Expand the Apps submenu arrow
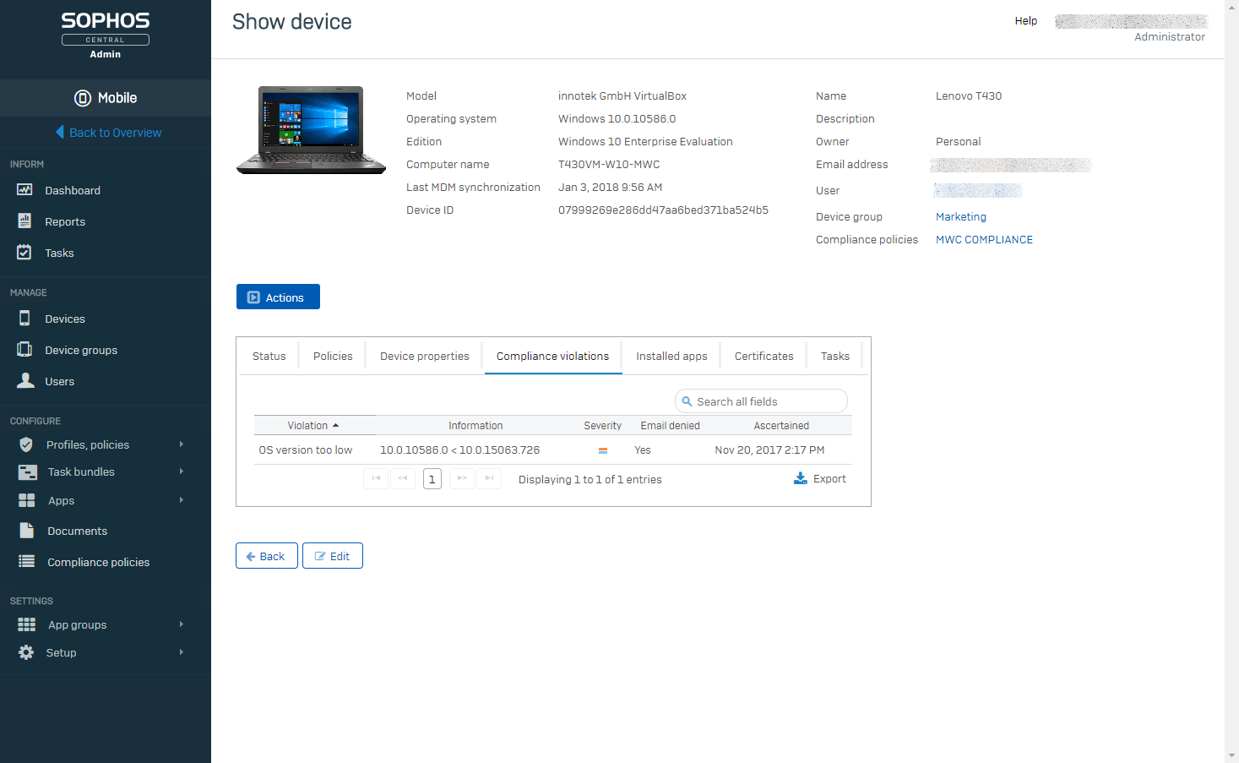This screenshot has height=763, width=1239. (x=182, y=500)
